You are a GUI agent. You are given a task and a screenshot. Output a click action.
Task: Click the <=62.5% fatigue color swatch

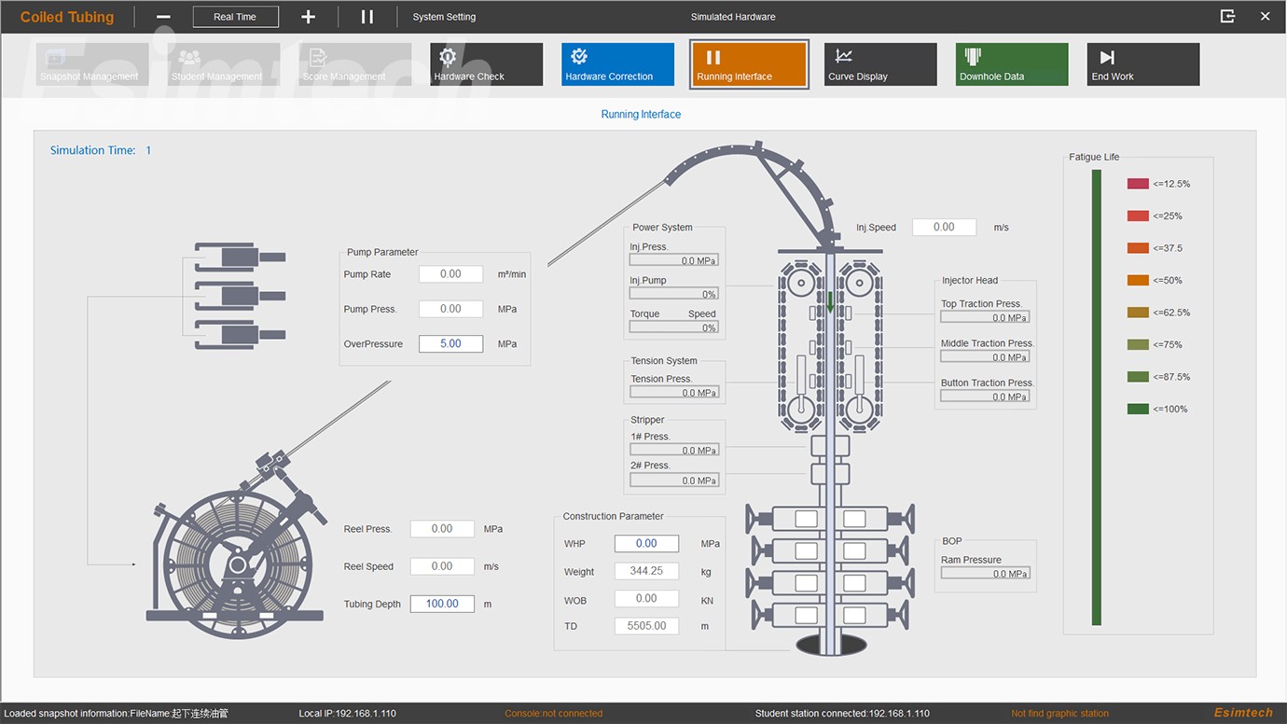click(x=1138, y=313)
